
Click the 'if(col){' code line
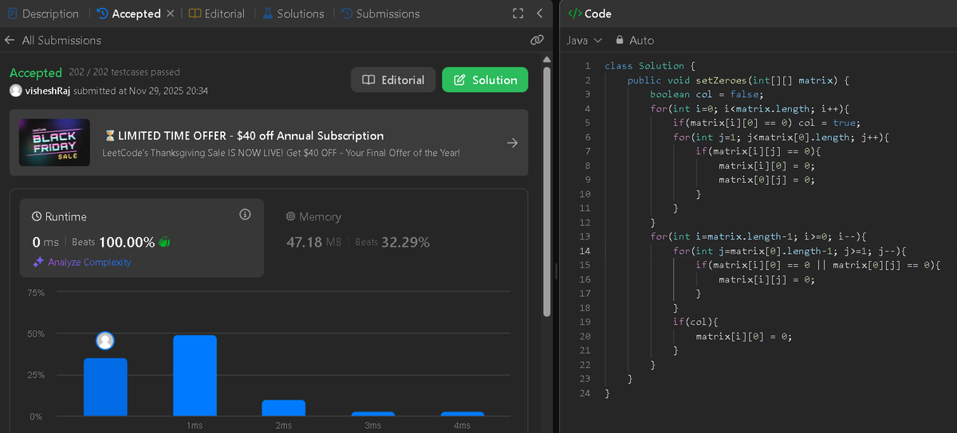click(x=695, y=322)
